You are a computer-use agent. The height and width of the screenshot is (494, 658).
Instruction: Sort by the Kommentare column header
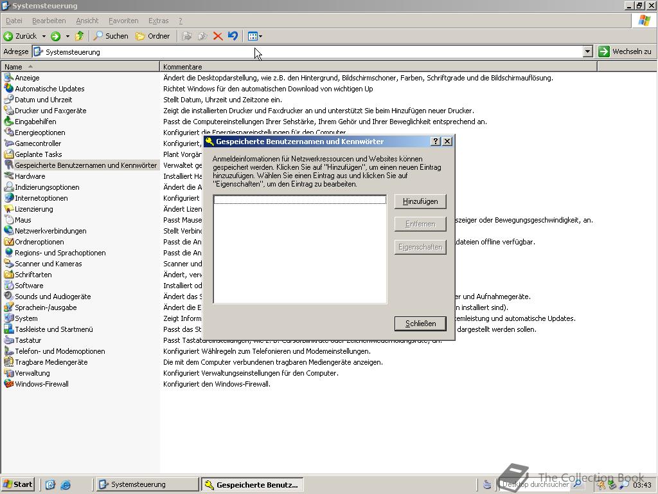(378, 67)
